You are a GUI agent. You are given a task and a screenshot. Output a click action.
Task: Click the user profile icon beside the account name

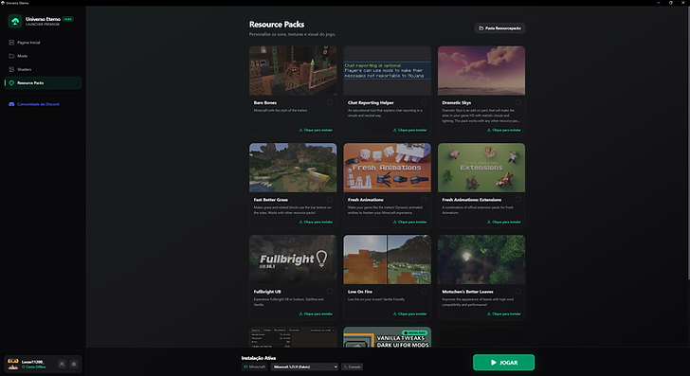pyautogui.click(x=62, y=364)
